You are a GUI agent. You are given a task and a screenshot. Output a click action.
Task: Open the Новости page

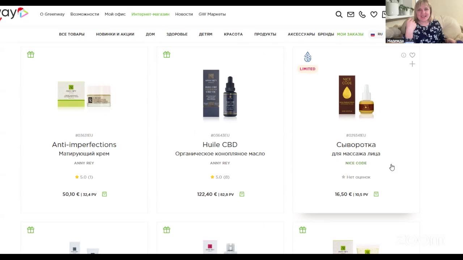pos(184,14)
